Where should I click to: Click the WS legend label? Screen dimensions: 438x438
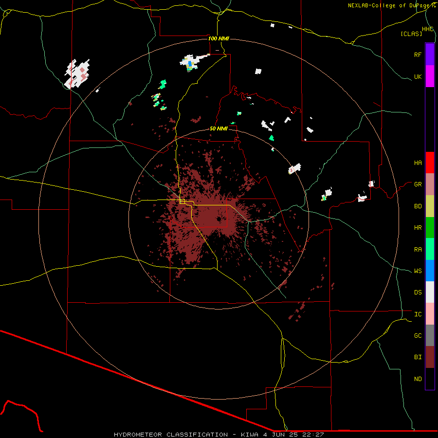418,271
